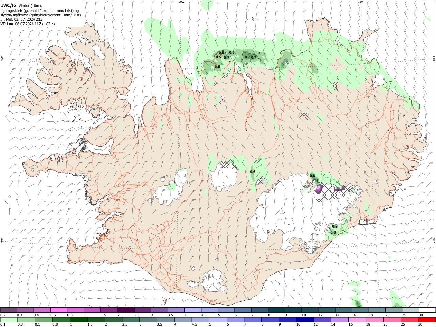Click the 1.7 precipitation value on map
The height and width of the screenshot is (327, 436).
tap(316, 180)
